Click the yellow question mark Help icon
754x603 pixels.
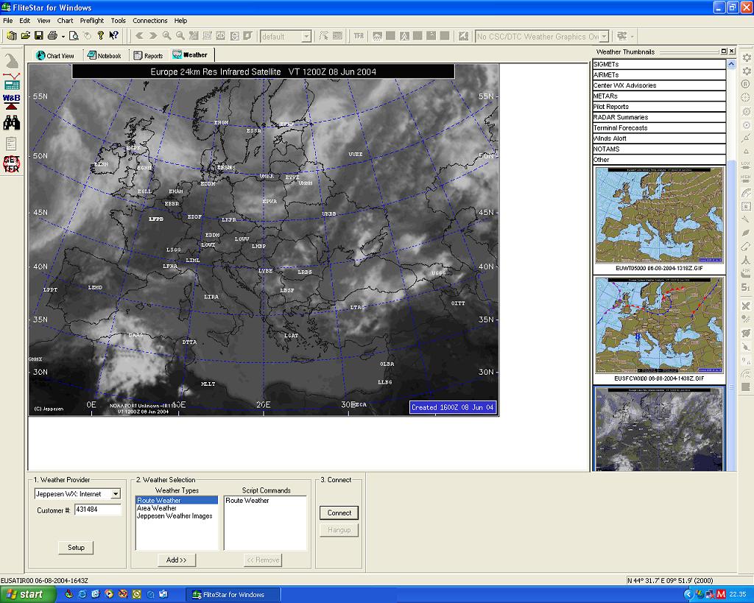click(x=100, y=35)
